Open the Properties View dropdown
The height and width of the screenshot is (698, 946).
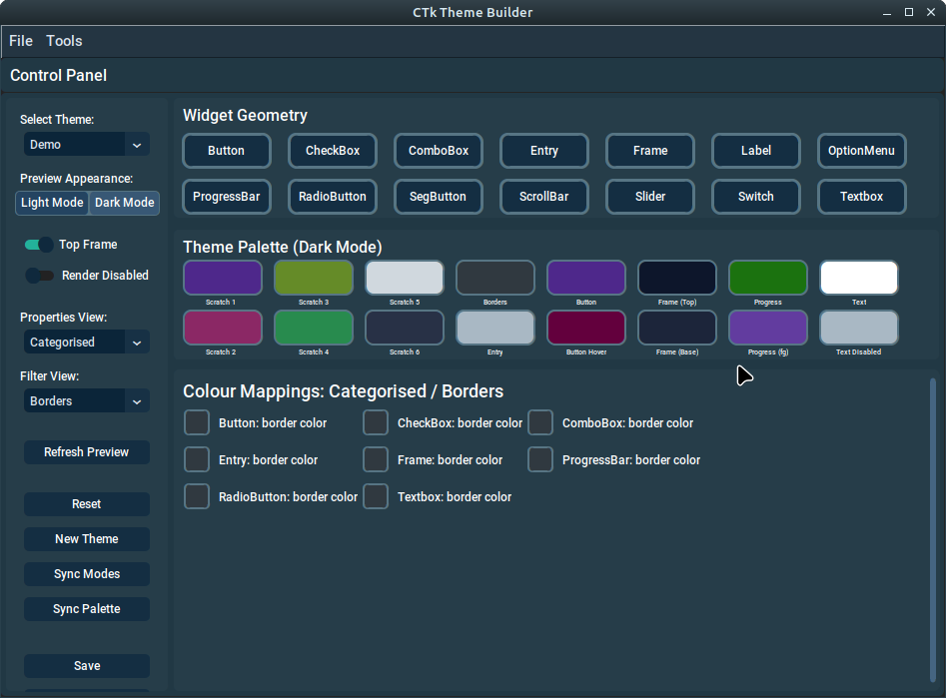86,342
